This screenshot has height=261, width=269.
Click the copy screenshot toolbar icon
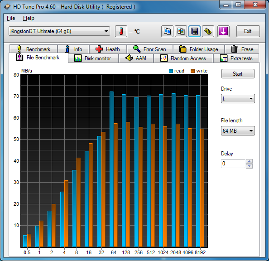point(181,31)
